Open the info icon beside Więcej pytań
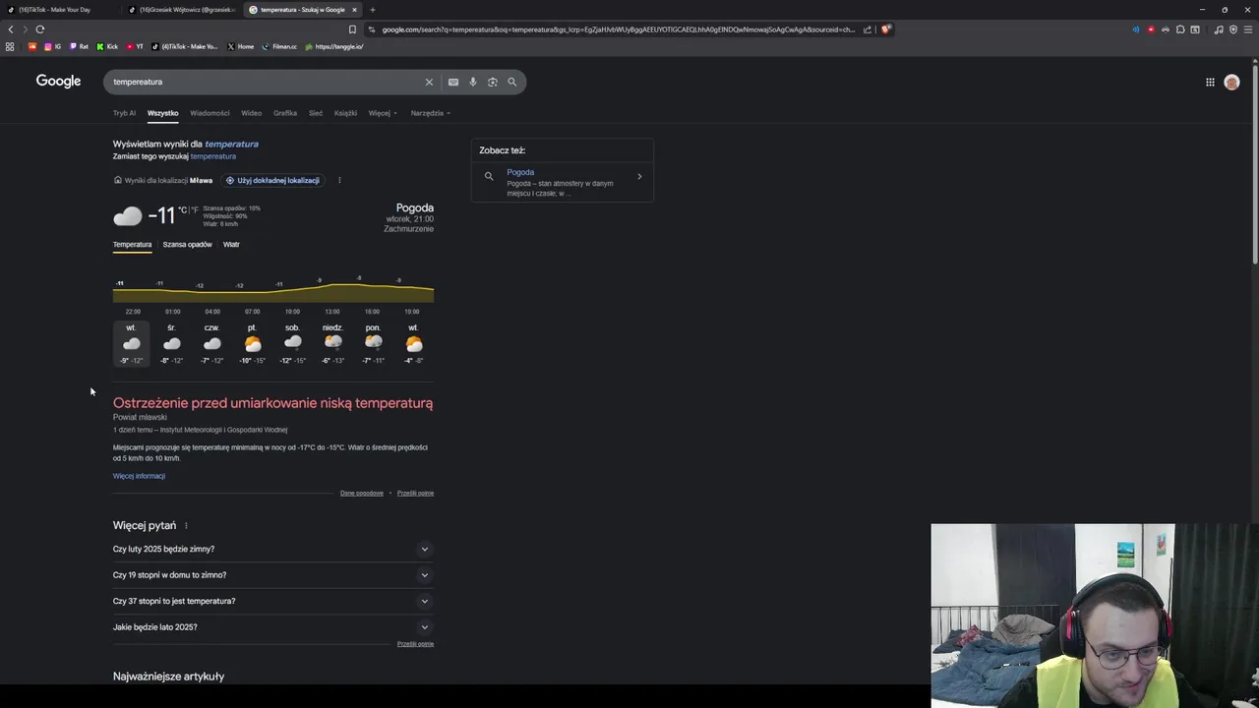 pyautogui.click(x=186, y=526)
